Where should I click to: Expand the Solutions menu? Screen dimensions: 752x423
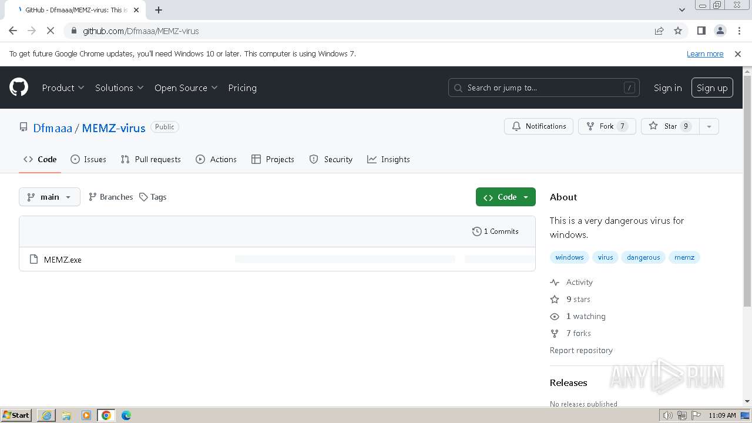(119, 88)
